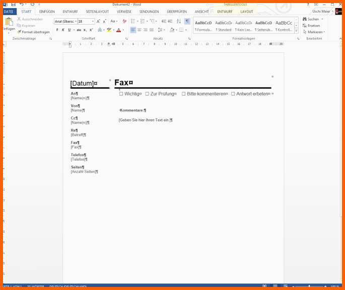Screen dimensions: 345x290
Task: Click the Bold formatting icon
Action: [x=57, y=30]
